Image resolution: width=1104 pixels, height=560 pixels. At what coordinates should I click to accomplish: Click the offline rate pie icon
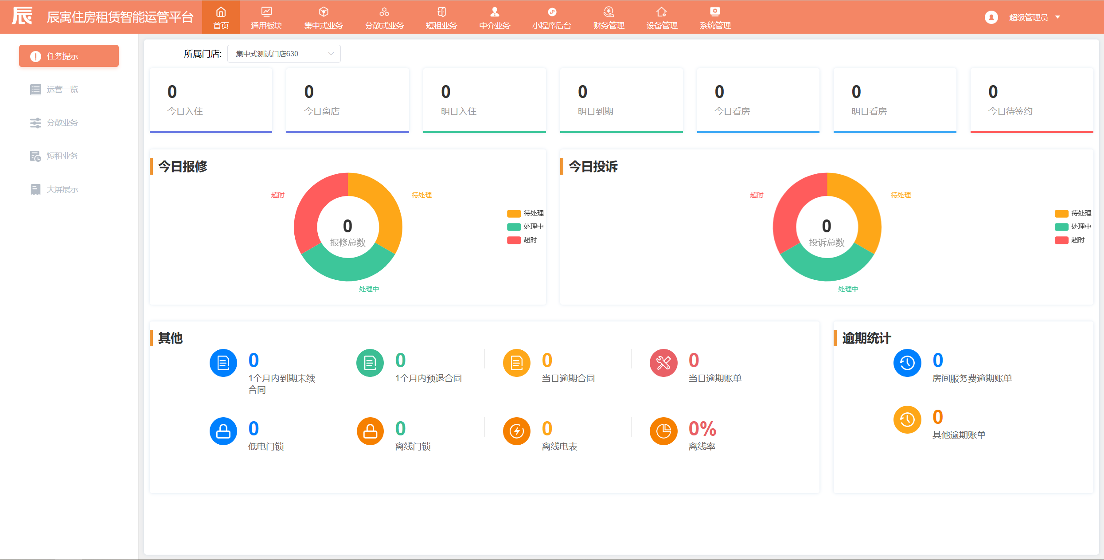pyautogui.click(x=663, y=431)
